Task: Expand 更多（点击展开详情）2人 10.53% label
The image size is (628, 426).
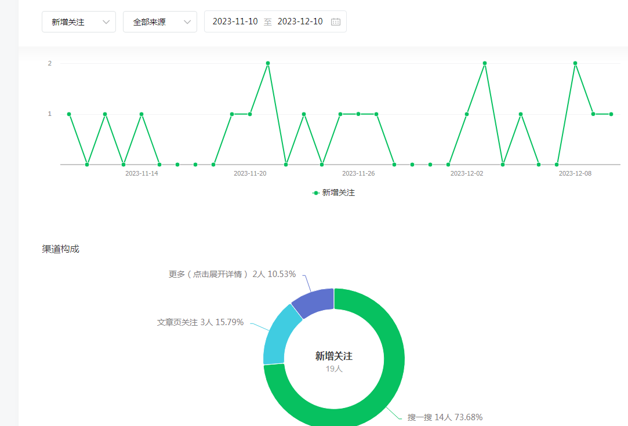Action: coord(232,274)
